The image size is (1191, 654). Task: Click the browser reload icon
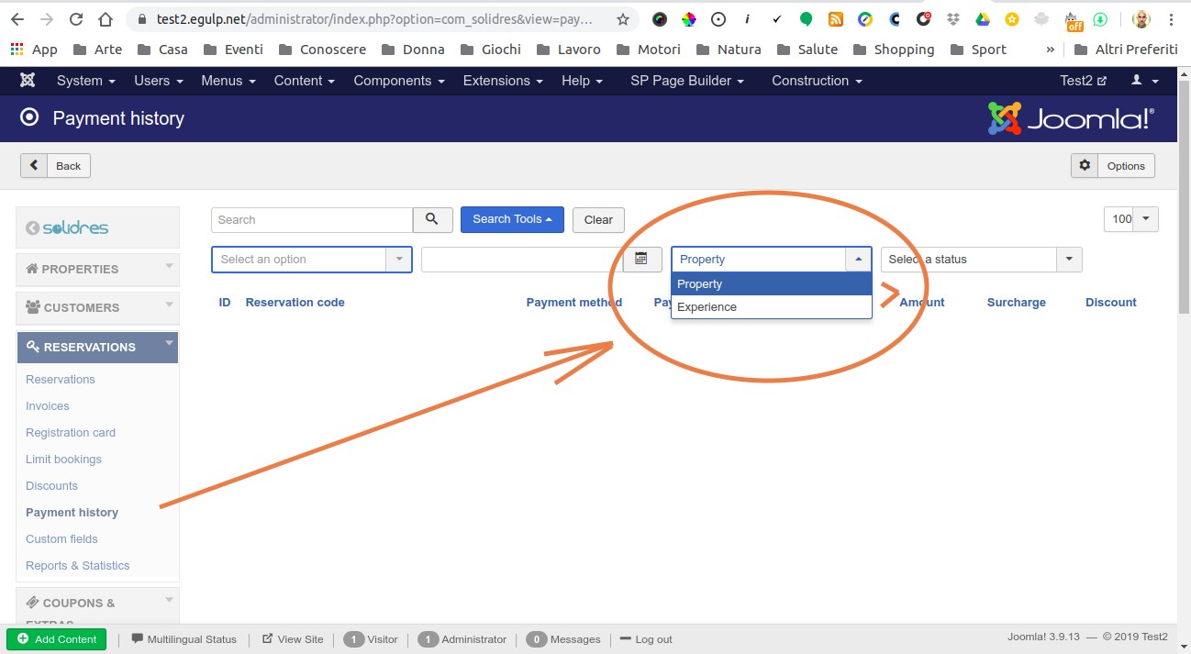(x=76, y=19)
